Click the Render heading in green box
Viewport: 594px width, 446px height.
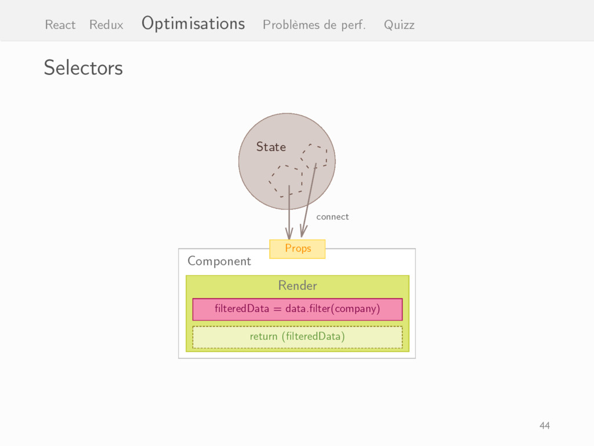(x=298, y=285)
